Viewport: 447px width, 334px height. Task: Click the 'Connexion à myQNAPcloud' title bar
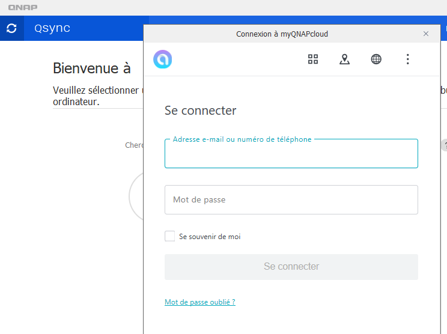[282, 34]
